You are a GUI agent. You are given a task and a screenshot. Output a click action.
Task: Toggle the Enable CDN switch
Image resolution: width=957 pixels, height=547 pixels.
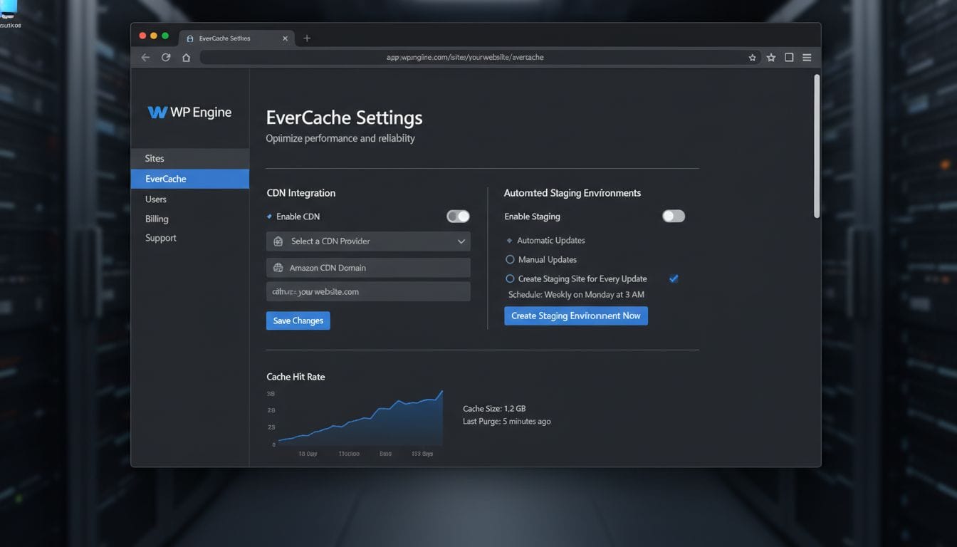point(458,217)
